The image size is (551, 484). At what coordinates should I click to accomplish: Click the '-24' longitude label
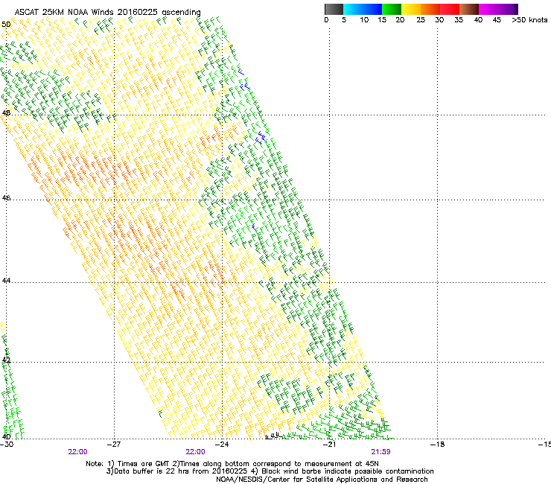point(222,445)
